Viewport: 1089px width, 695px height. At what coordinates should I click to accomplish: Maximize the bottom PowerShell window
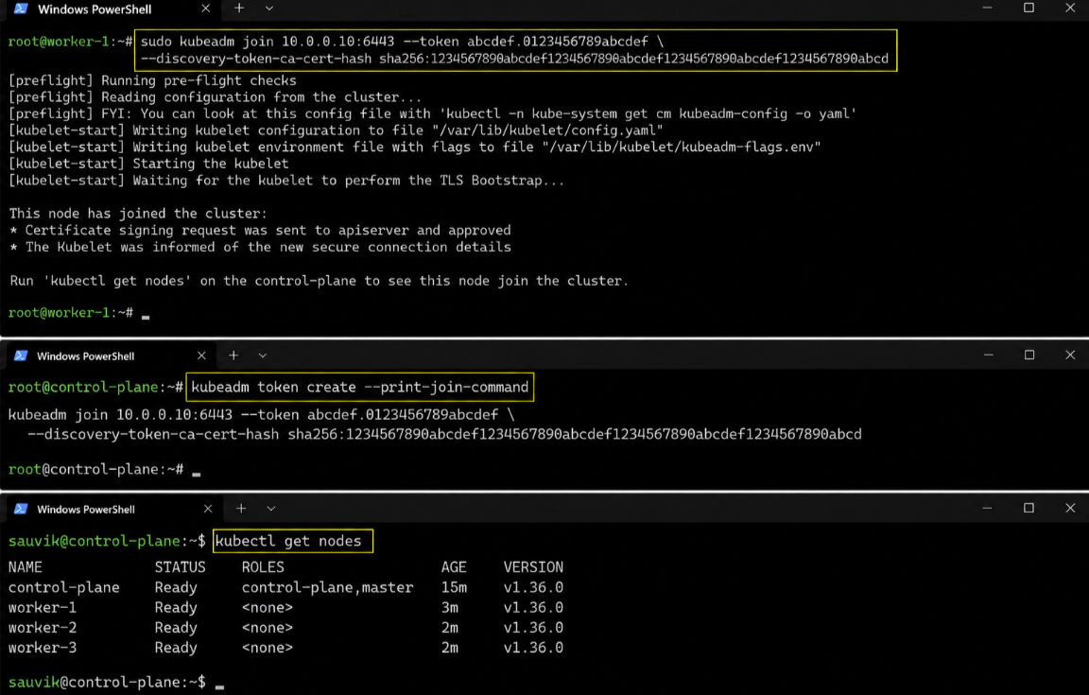coord(1028,508)
